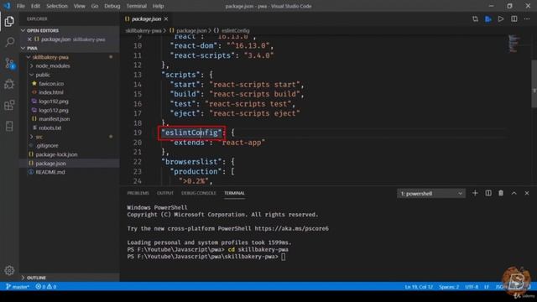Open package-lock.json in the explorer
This screenshot has width=537, height=302.
(56, 154)
